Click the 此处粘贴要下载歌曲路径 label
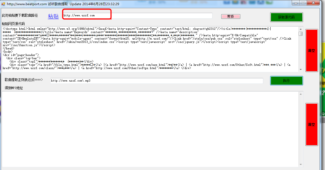The image size is (325, 170). [x=20, y=16]
